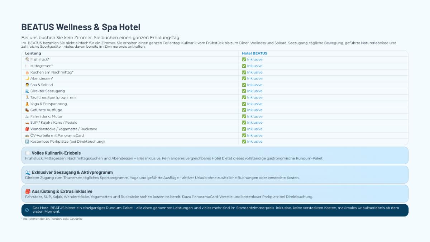Click the Volles Kulinarik-Erlebnis heading
Viewport: 430px width, 242px height.
(56, 153)
